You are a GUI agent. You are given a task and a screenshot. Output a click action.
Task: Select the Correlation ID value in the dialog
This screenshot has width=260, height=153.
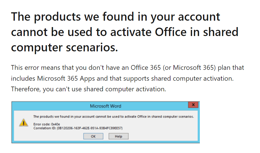[x=90, y=128]
